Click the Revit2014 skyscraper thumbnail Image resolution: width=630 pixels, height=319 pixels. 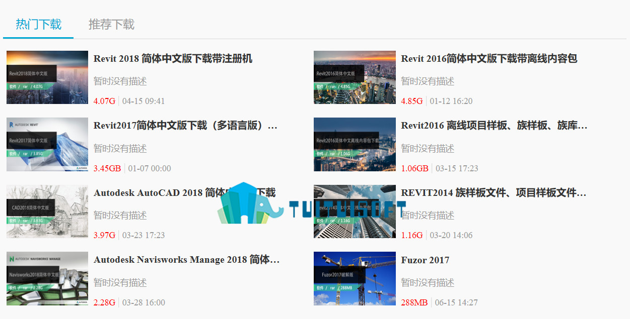(x=355, y=211)
